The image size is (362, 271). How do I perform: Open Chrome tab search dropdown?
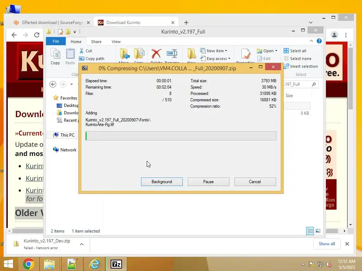point(310,23)
